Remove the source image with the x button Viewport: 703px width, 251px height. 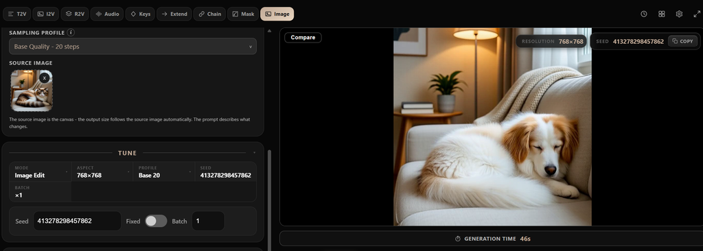[45, 77]
